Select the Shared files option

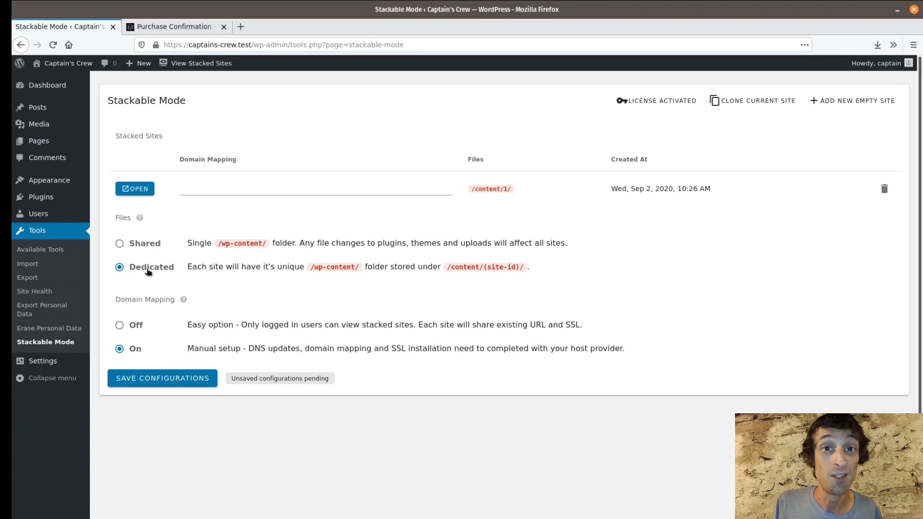[x=119, y=244]
